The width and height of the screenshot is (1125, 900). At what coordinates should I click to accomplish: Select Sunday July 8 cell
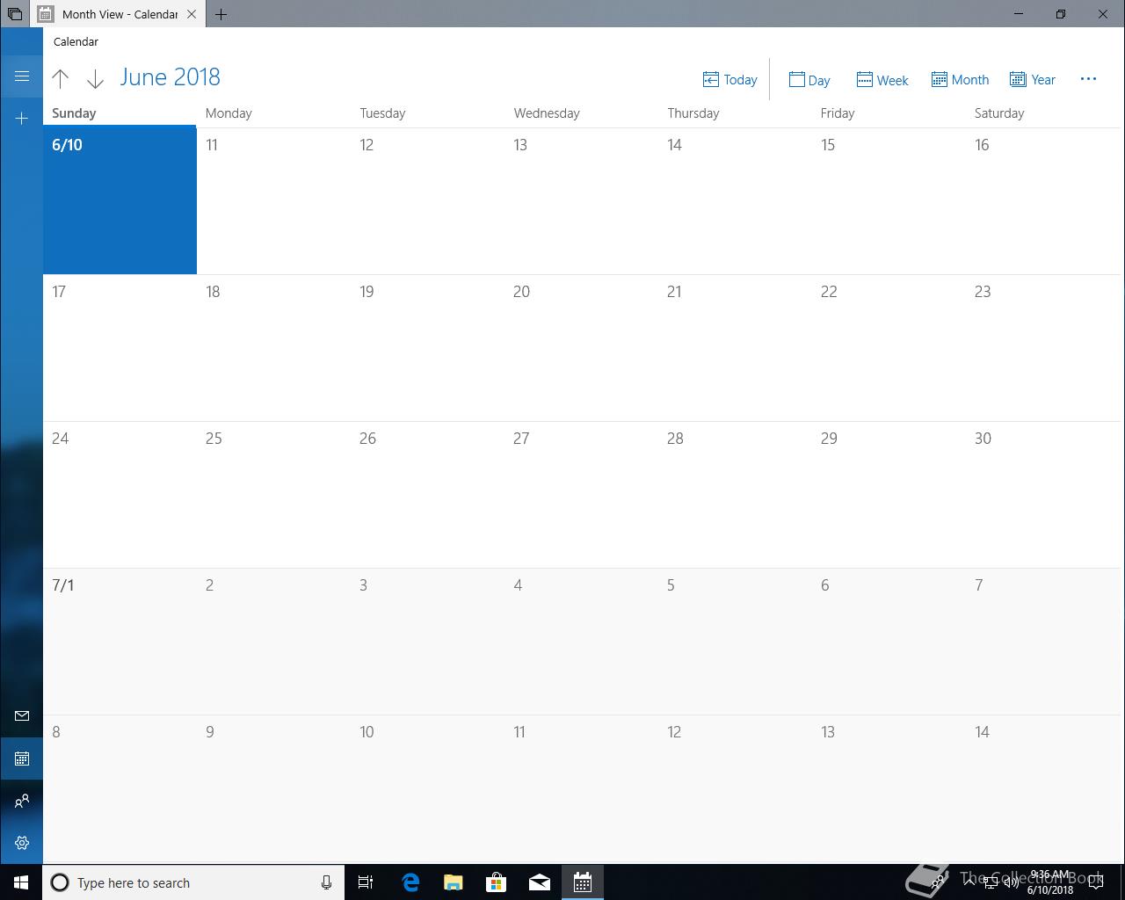[x=120, y=788]
